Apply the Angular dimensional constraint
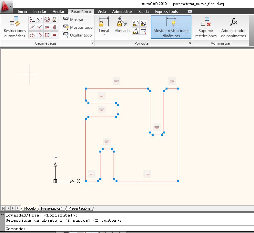The image size is (254, 233). click(x=136, y=31)
